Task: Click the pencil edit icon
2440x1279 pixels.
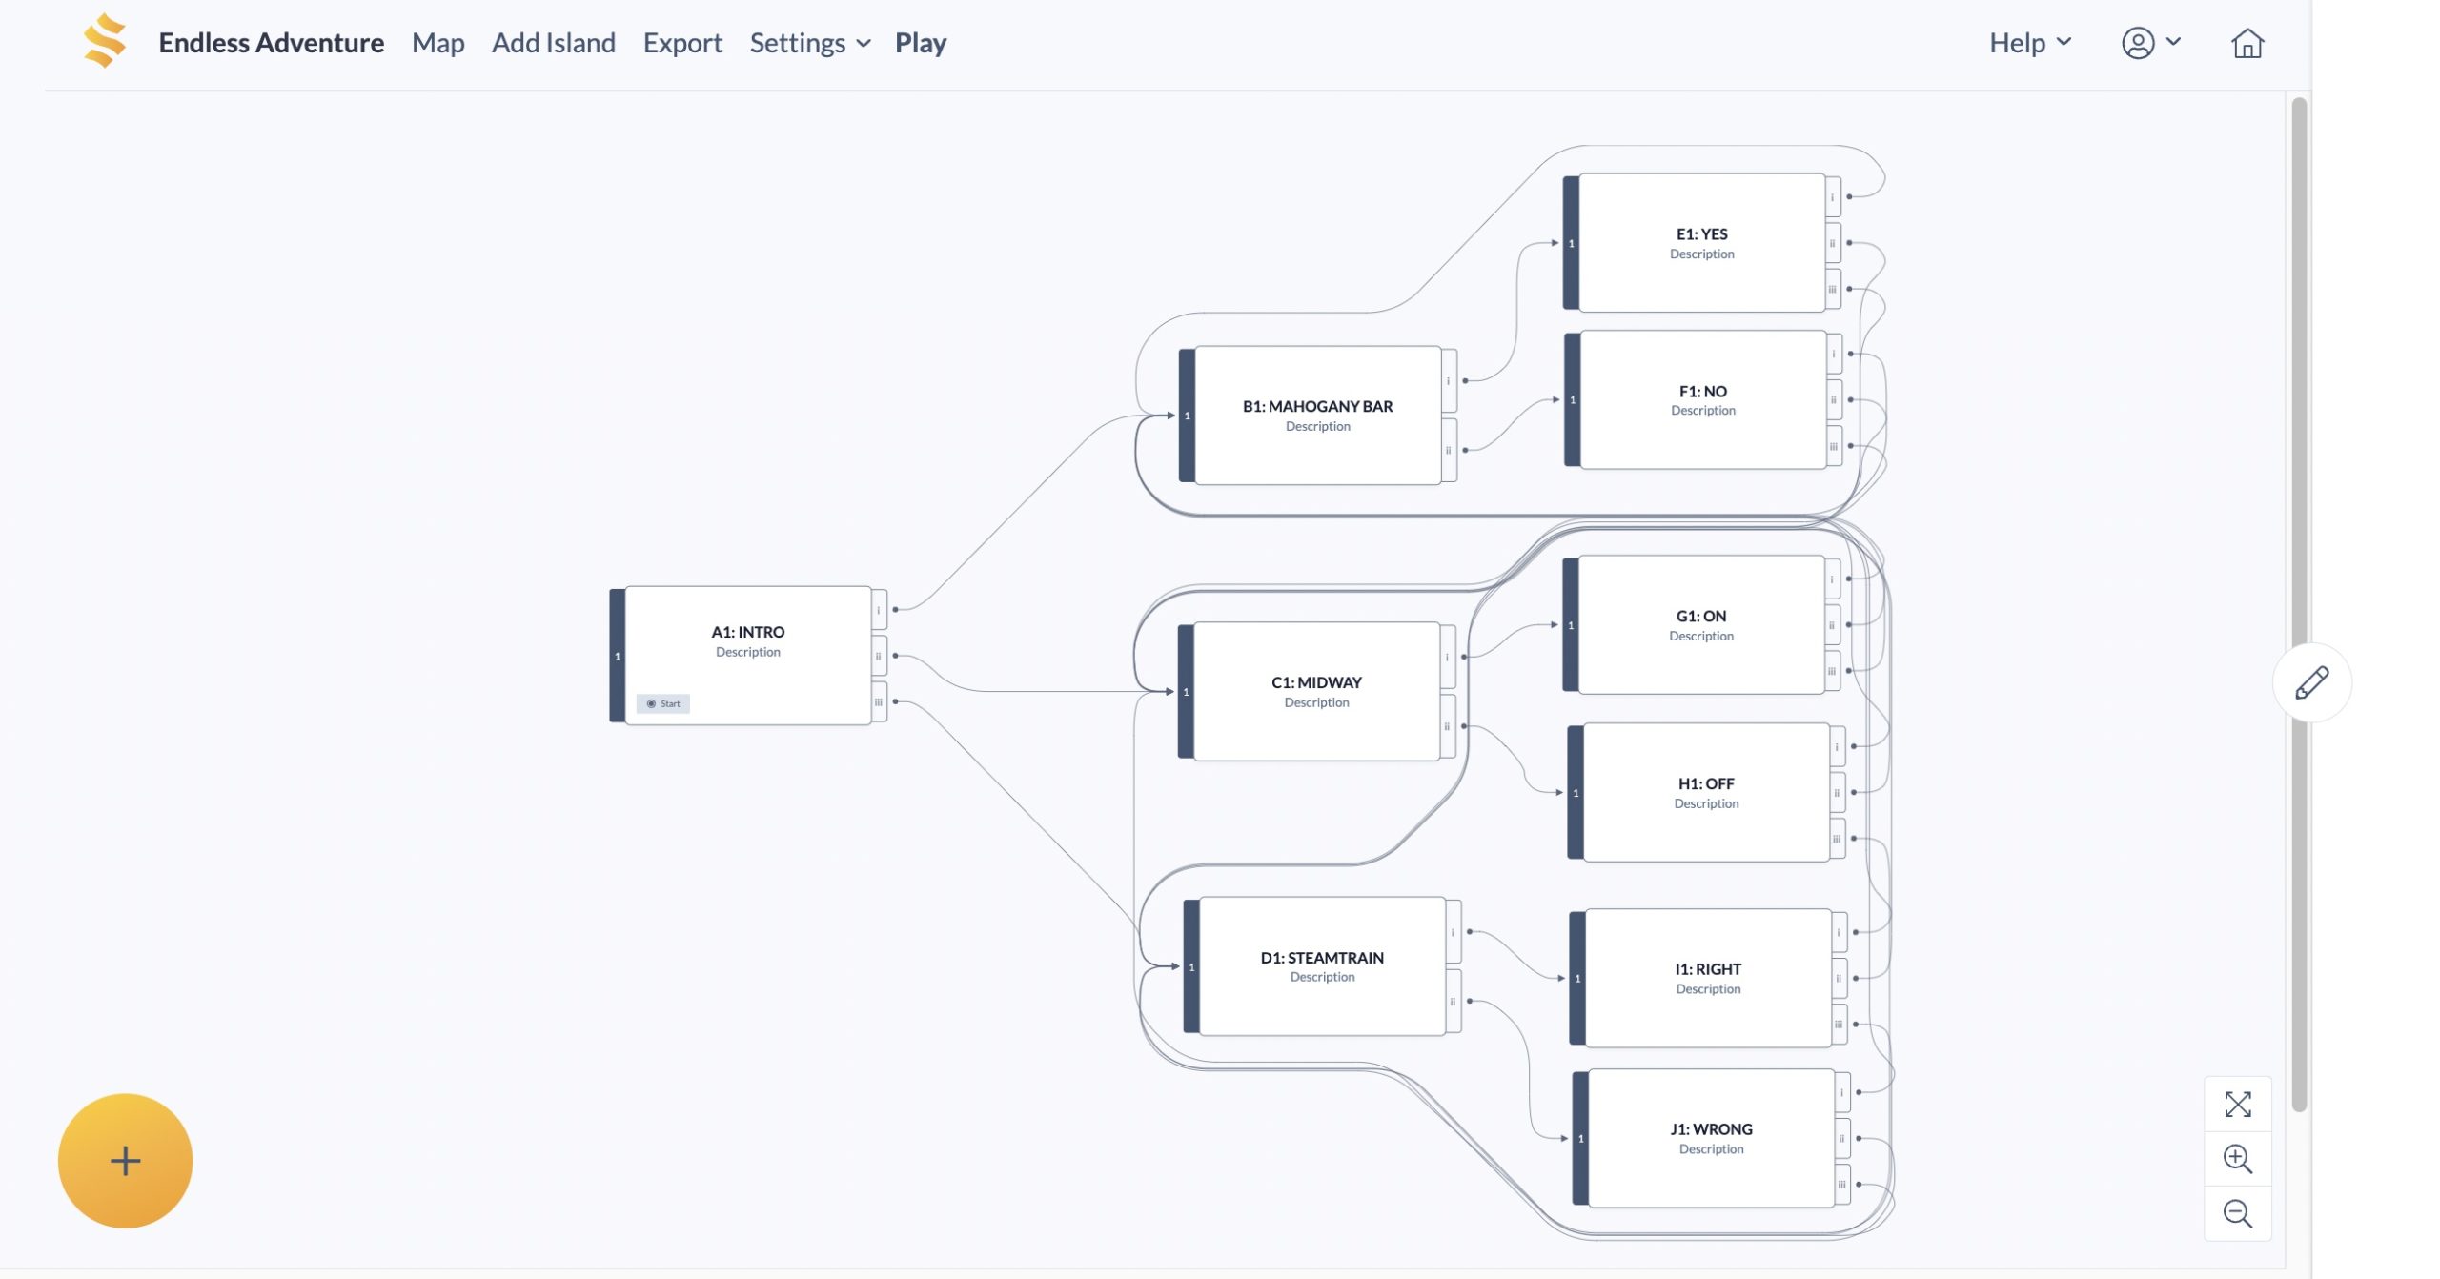Action: (x=2311, y=682)
